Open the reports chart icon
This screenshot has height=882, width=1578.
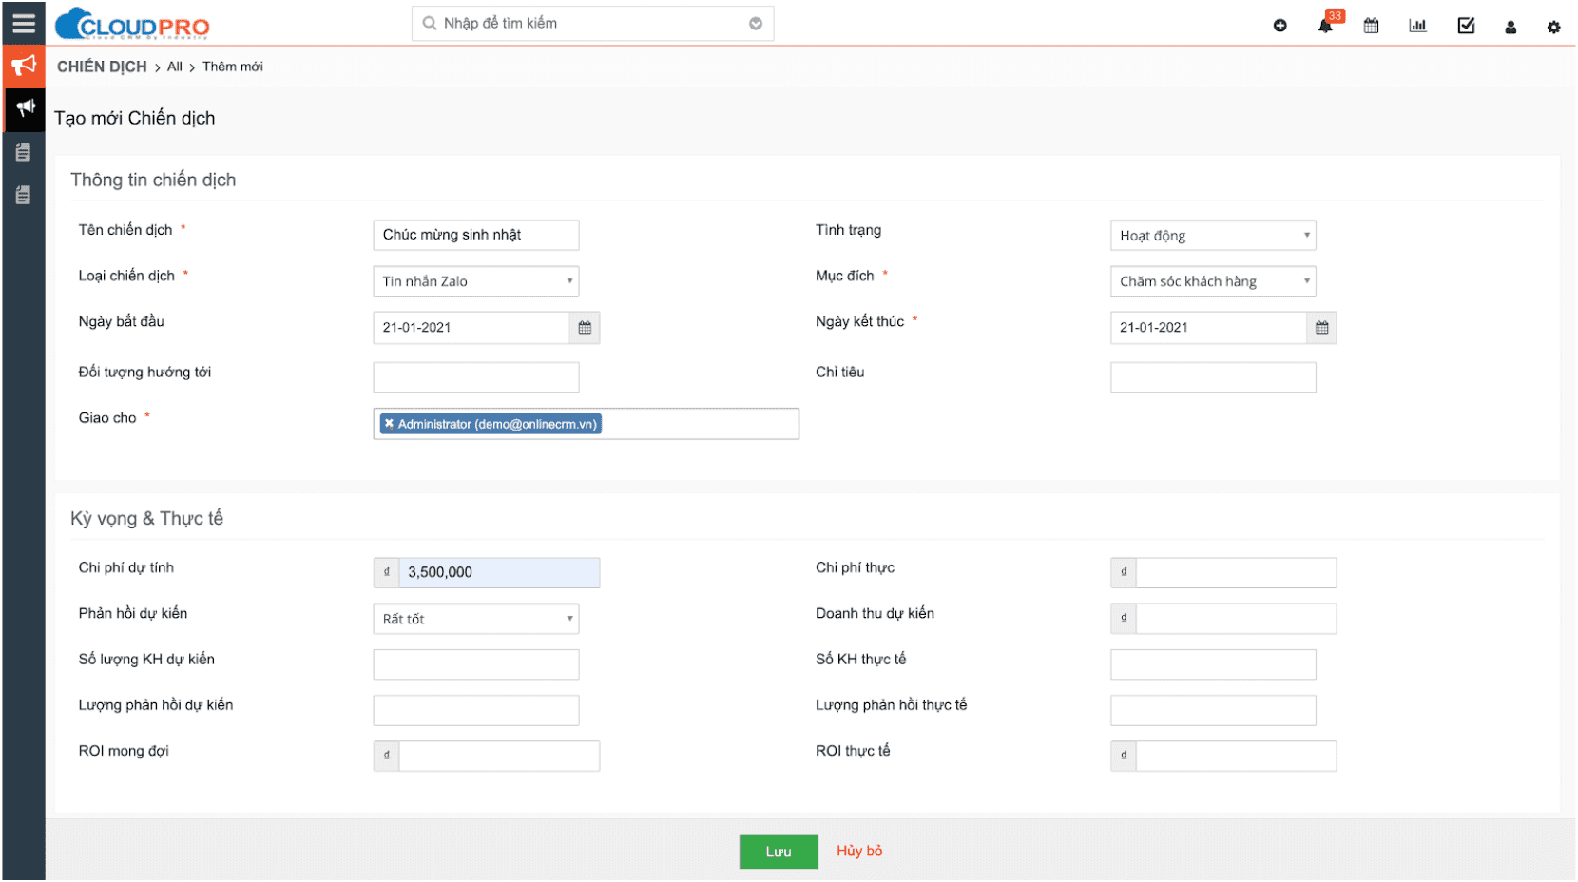(1417, 26)
